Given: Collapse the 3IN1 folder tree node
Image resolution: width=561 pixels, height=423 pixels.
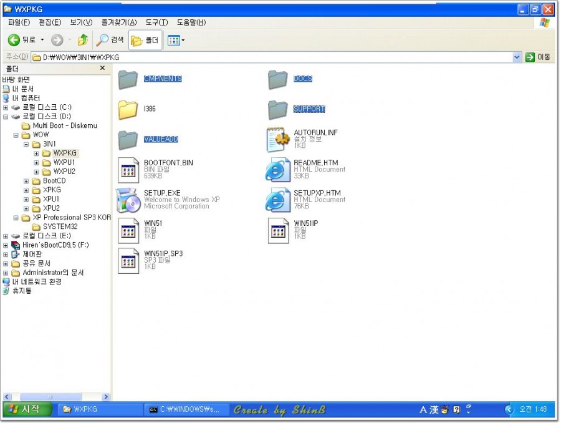Looking at the screenshot, I should 26,144.
